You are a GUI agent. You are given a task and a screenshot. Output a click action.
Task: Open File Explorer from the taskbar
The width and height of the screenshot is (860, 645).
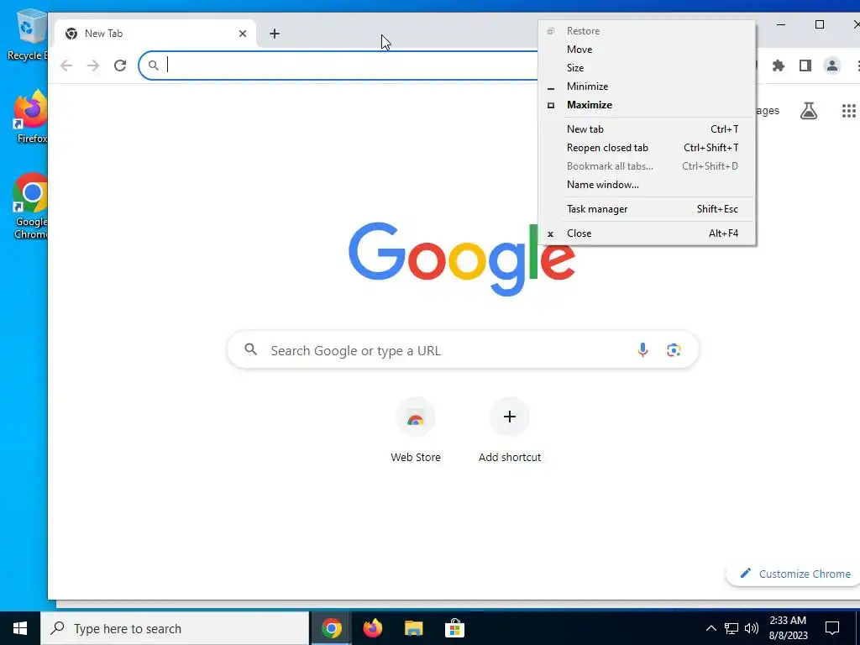coord(413,628)
